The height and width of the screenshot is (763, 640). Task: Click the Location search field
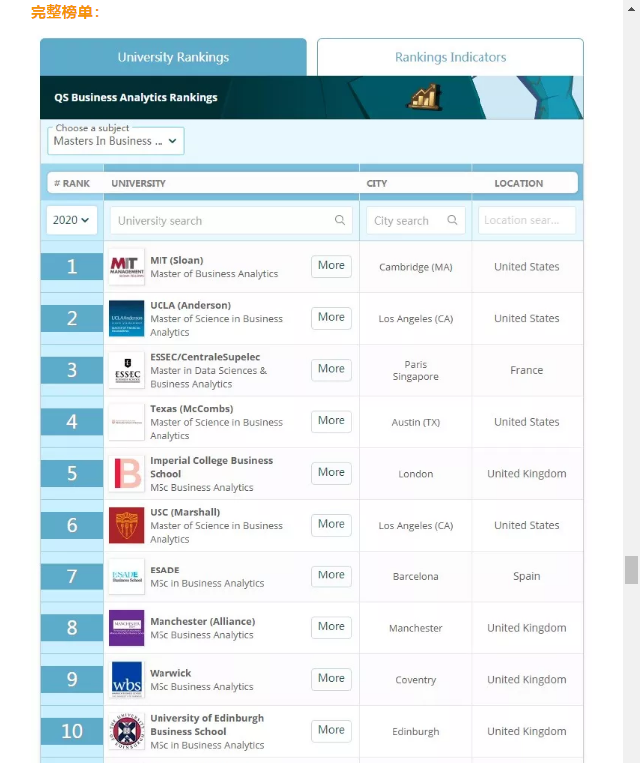tap(526, 220)
